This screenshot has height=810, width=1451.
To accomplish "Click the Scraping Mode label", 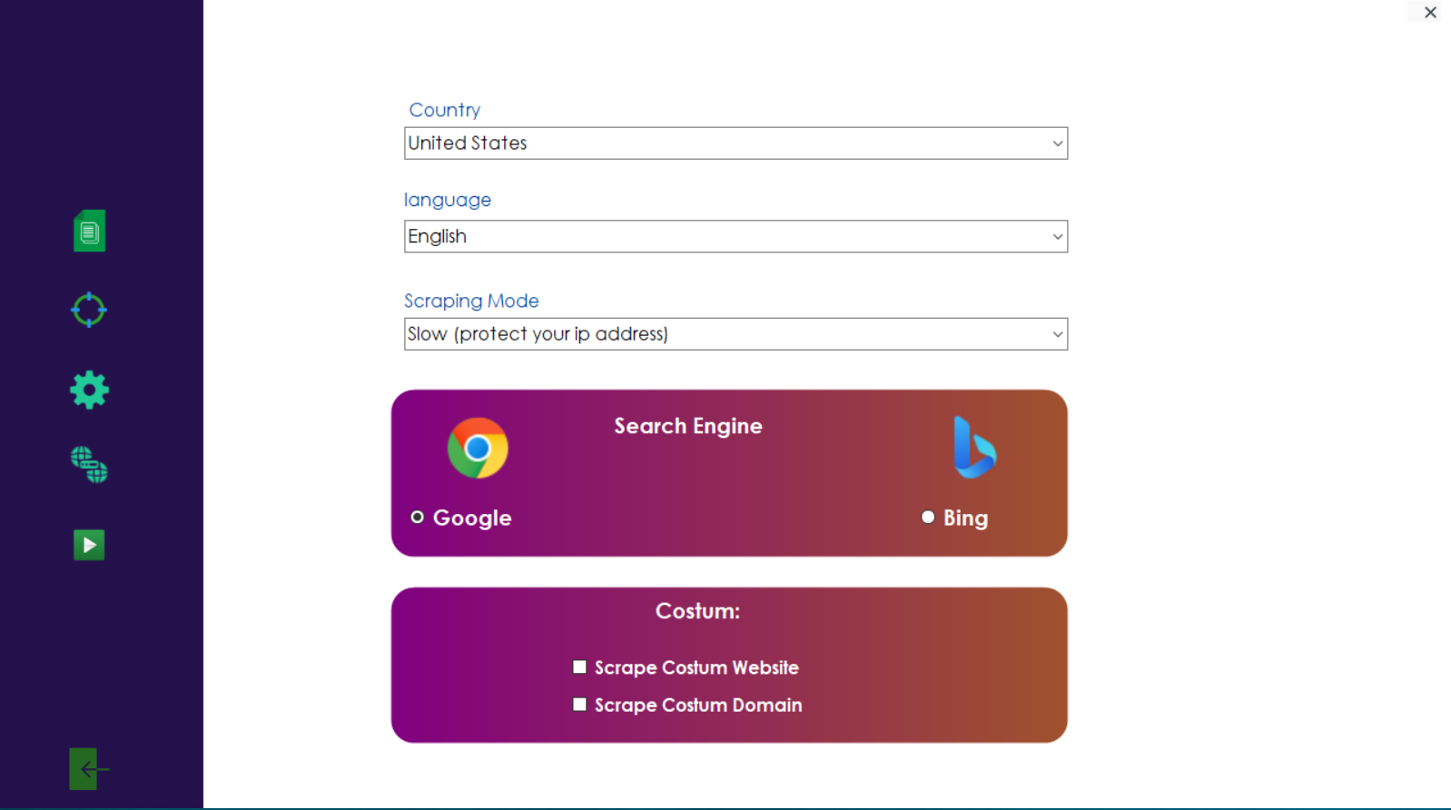I will click(471, 301).
